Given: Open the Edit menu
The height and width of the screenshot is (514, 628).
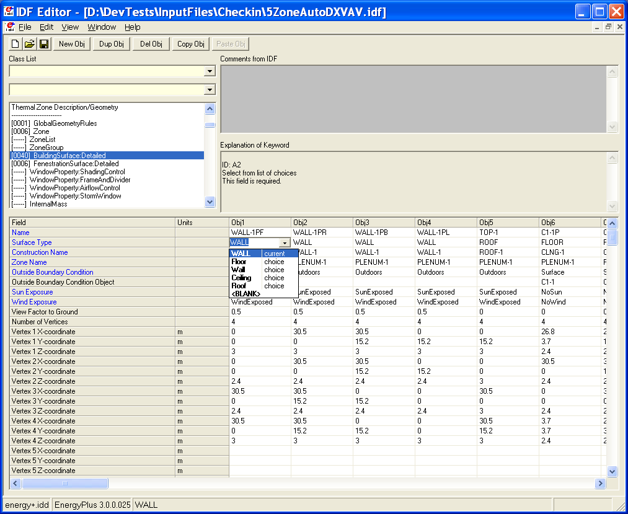Looking at the screenshot, I should pos(46,27).
